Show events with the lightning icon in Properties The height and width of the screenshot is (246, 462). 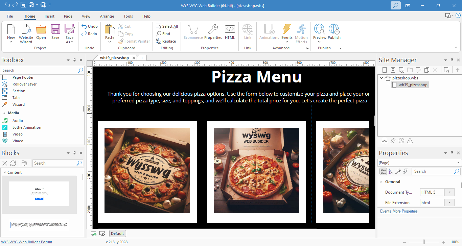[406, 171]
